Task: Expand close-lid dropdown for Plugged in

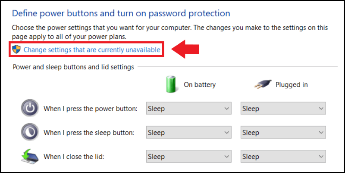Action: tap(283, 157)
